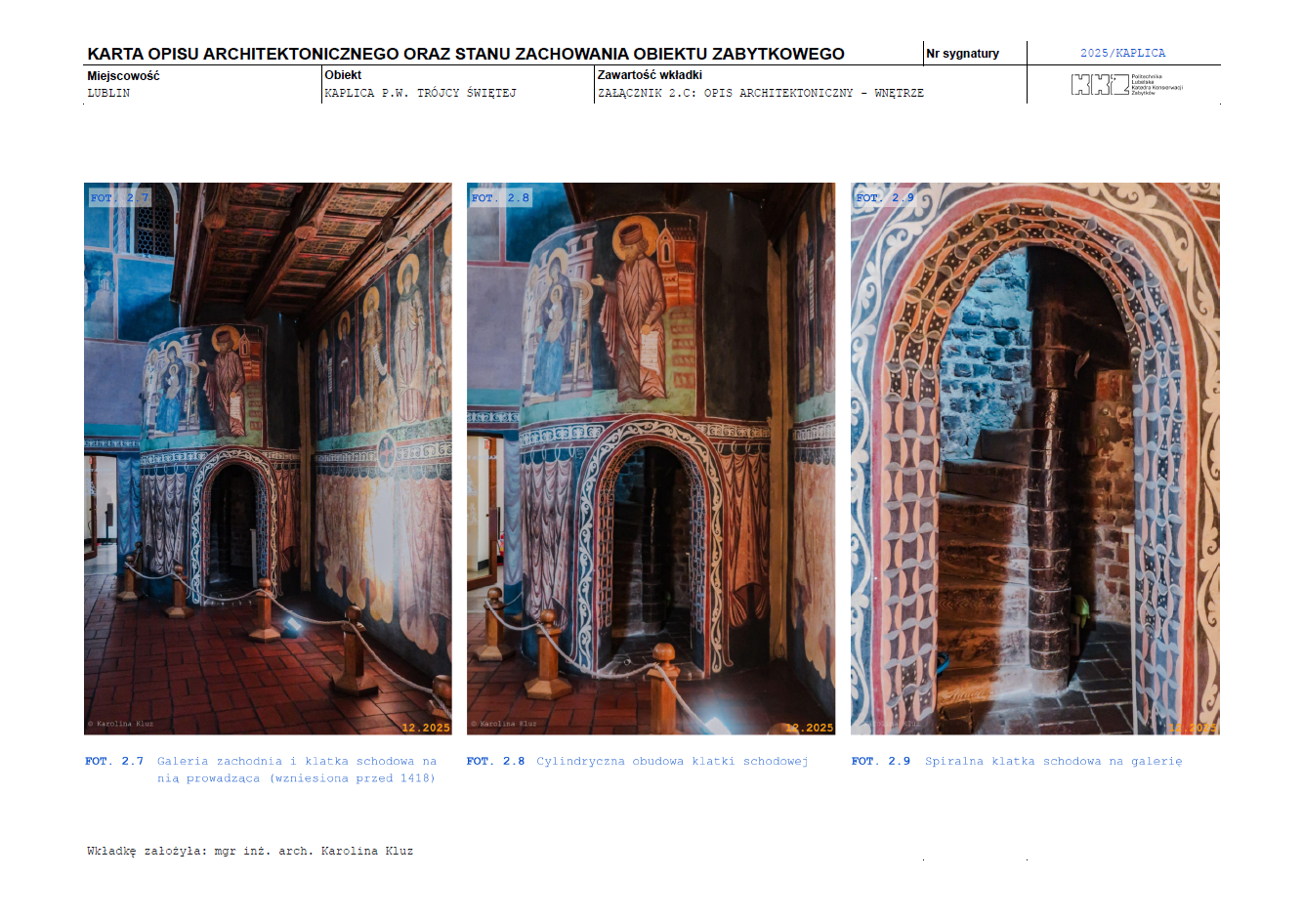Open the photo FOT. 2.8 of the cylindrical staircase

(651, 459)
